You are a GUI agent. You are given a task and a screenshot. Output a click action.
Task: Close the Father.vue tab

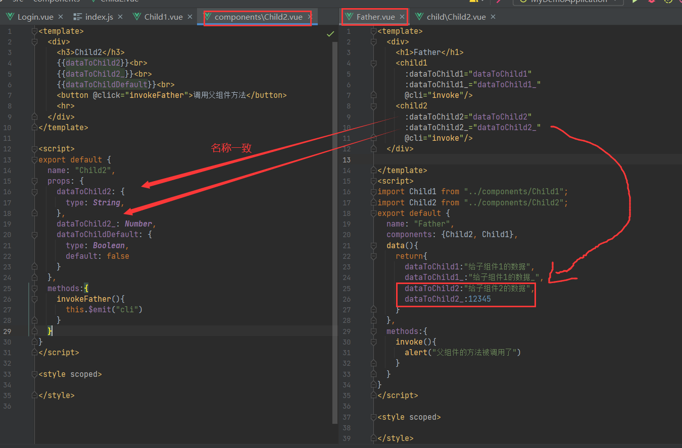(402, 17)
